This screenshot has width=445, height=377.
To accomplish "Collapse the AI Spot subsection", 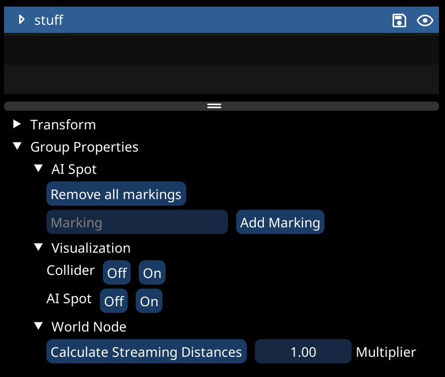I will pyautogui.click(x=39, y=169).
